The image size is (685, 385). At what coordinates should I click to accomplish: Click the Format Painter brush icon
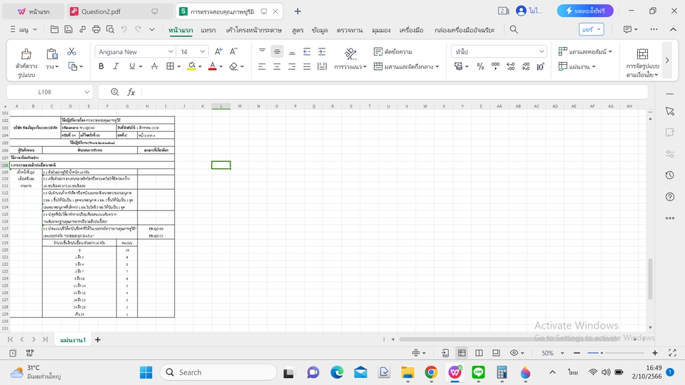click(26, 53)
